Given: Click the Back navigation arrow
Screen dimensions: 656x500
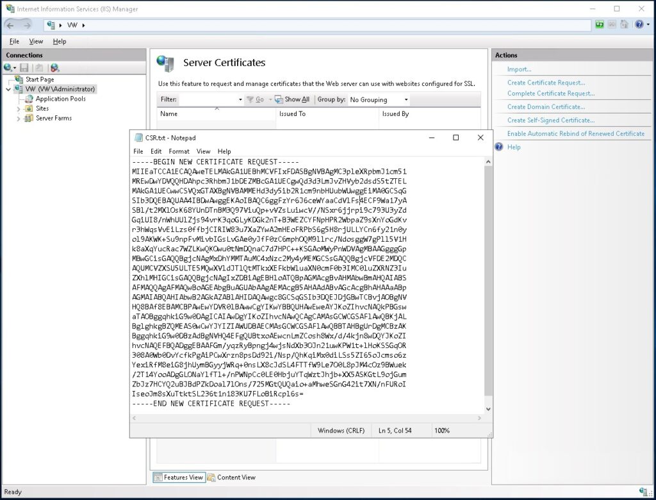Looking at the screenshot, I should (10, 25).
